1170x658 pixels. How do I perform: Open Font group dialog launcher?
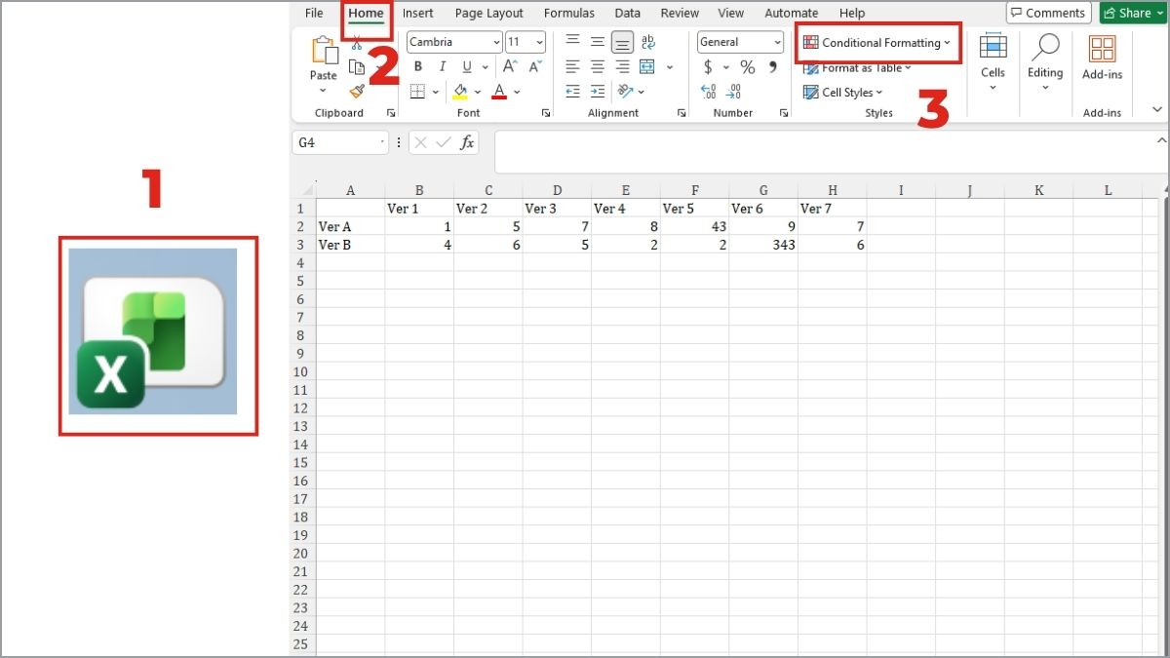coord(545,113)
